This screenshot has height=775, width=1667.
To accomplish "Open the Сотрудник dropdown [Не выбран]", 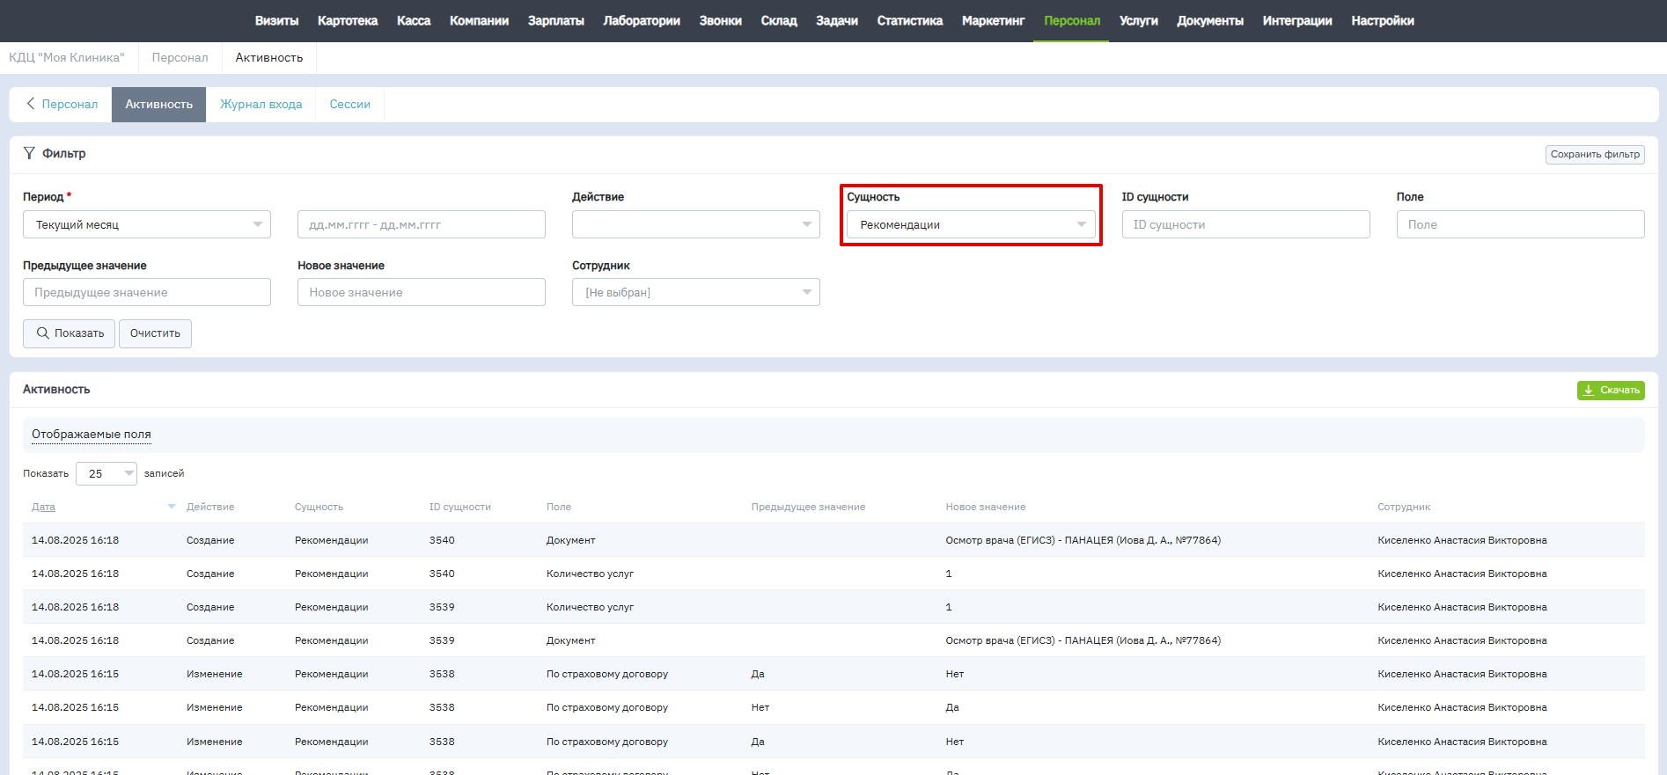I will tap(696, 292).
